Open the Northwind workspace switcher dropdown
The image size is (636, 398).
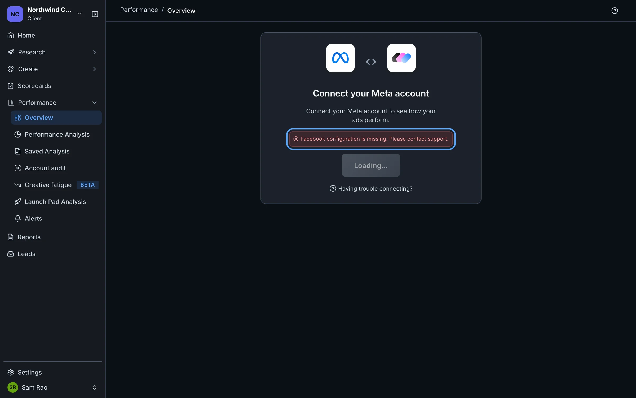click(x=79, y=14)
